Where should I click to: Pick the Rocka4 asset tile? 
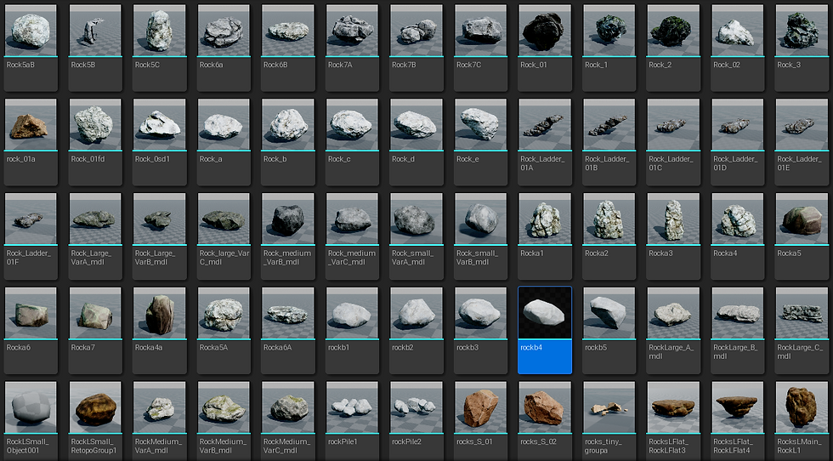tap(738, 236)
